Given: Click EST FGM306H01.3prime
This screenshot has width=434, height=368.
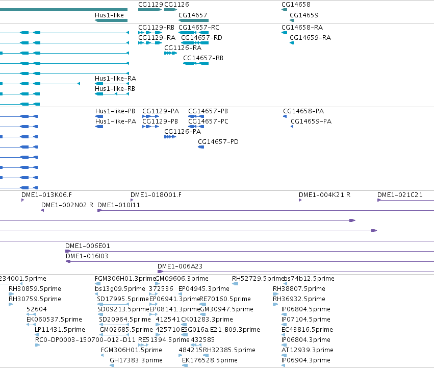Looking at the screenshot, I should click(125, 279).
